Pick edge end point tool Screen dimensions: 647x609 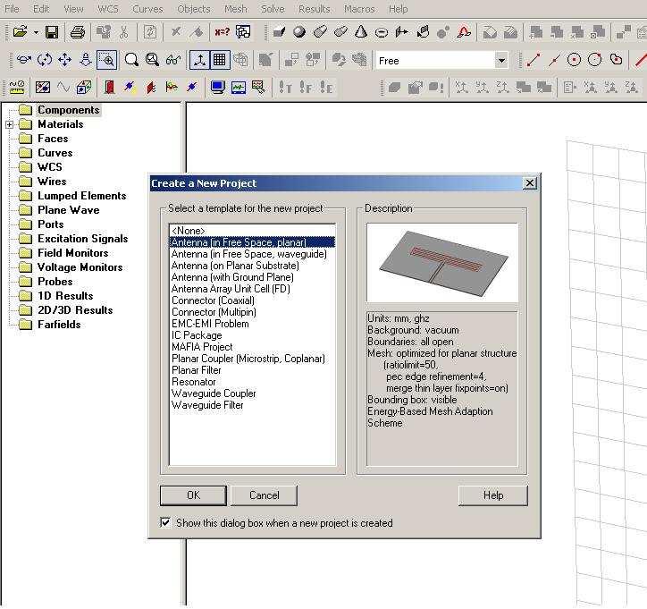534,60
